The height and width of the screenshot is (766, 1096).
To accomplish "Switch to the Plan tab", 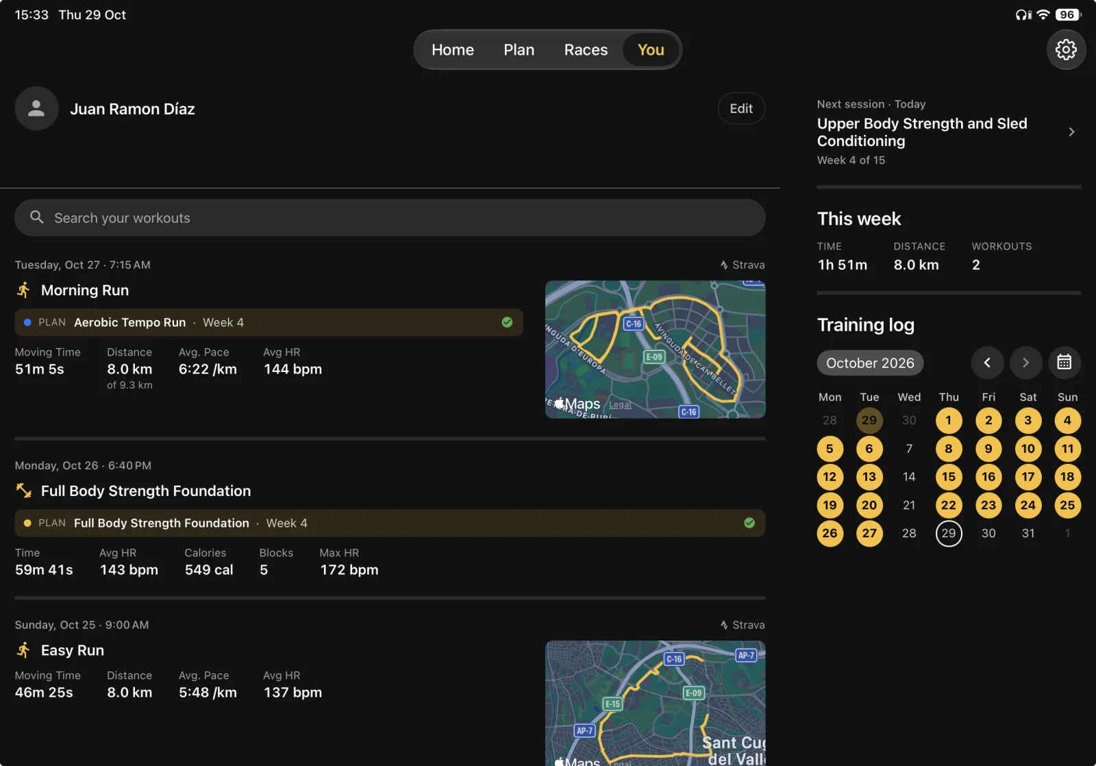I will pos(519,49).
